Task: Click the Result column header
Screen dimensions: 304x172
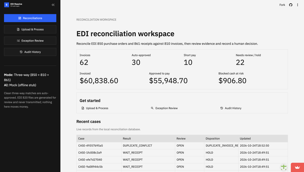Action: coord(148,138)
